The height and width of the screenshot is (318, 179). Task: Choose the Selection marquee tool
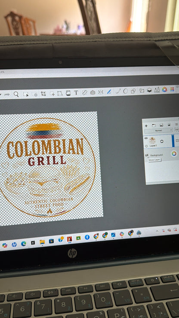point(25,94)
